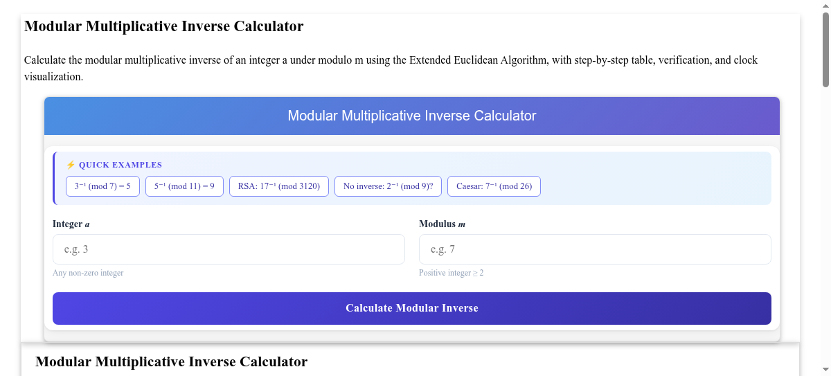Click into the Modulus m input field

click(595, 249)
